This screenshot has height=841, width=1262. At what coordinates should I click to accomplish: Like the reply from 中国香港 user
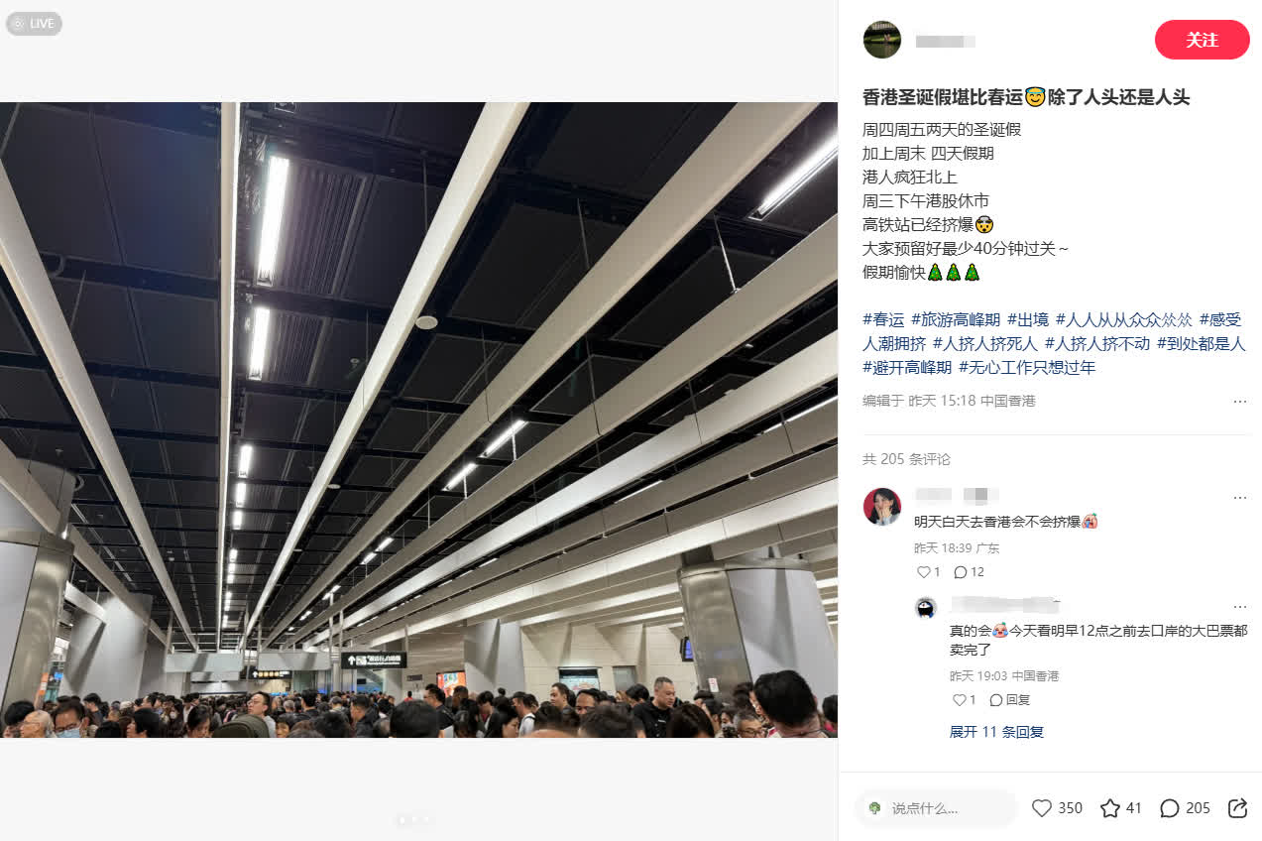pos(959,699)
